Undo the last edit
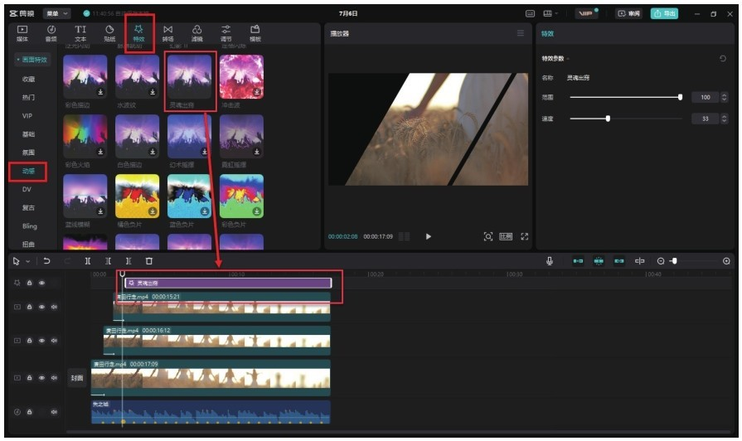This screenshot has width=742, height=441. (46, 261)
